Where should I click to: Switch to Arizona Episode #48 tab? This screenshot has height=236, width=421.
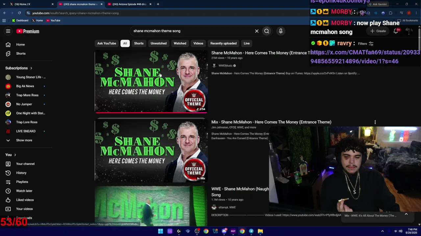[130, 4]
